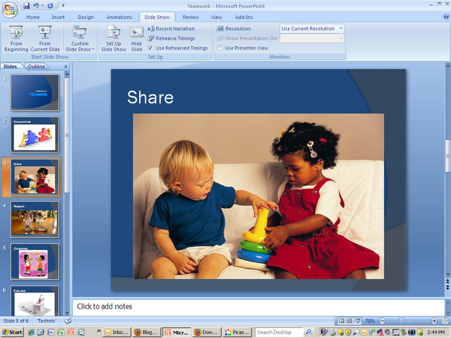Start Slide Show view icon in status bar
Image resolution: width=451 pixels, height=338 pixels.
pyautogui.click(x=358, y=321)
